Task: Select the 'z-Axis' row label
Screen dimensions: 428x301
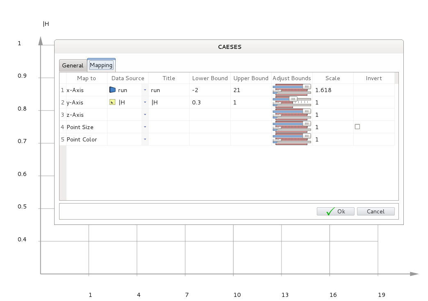Action: click(x=75, y=115)
